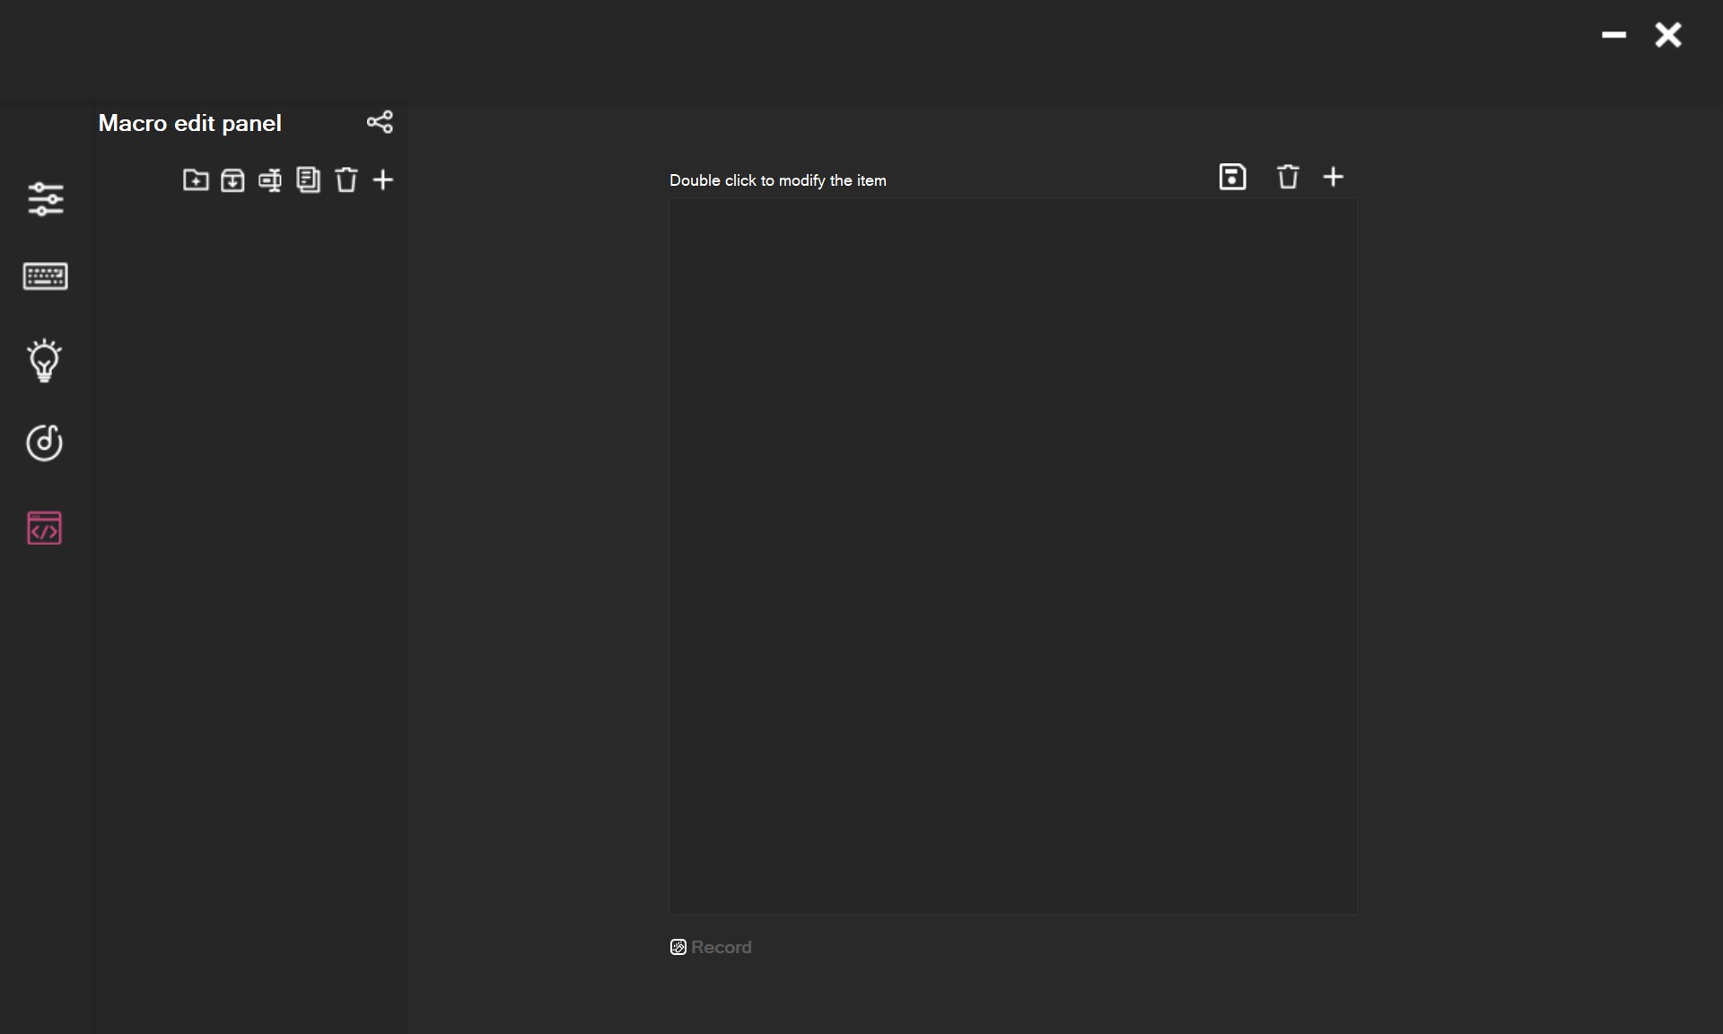1723x1034 pixels.
Task: Click the 'Macro edit panel' heading
Action: click(189, 123)
